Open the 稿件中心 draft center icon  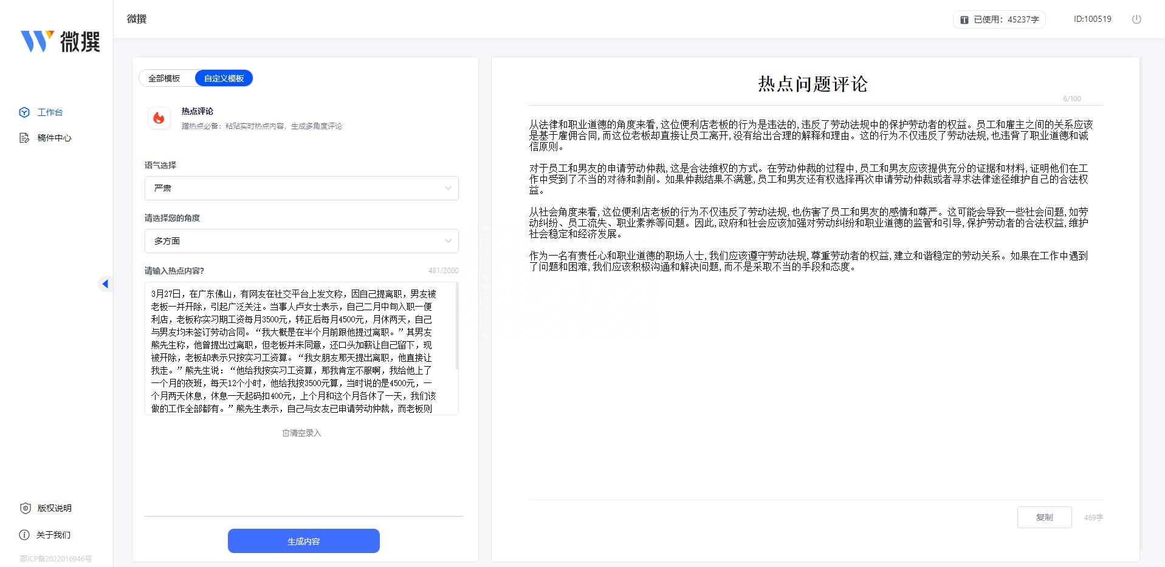23,138
